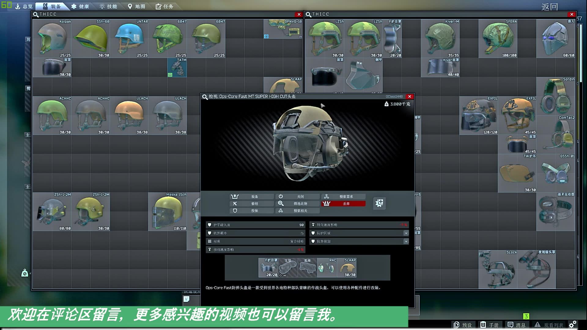
Task: Select the blue UNTAR helmet
Action: pyautogui.click(x=129, y=38)
